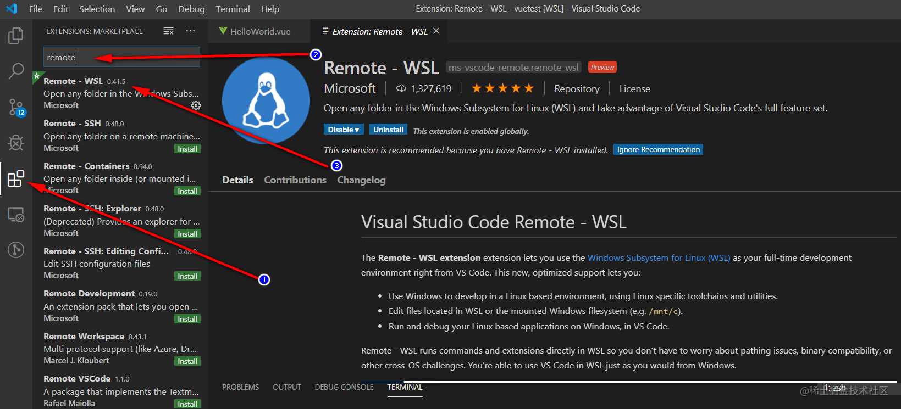The height and width of the screenshot is (409, 901).
Task: Open the Help menu
Action: point(270,9)
